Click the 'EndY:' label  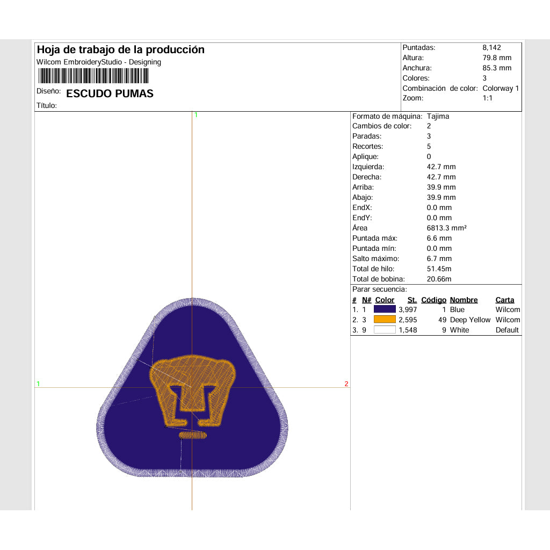click(362, 218)
